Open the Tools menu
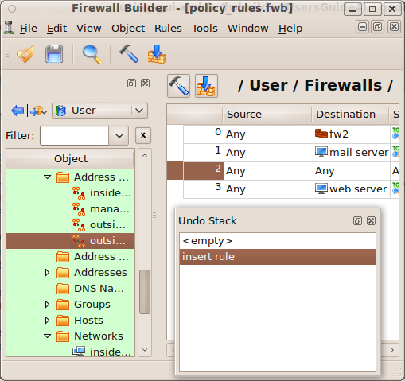 (x=204, y=28)
